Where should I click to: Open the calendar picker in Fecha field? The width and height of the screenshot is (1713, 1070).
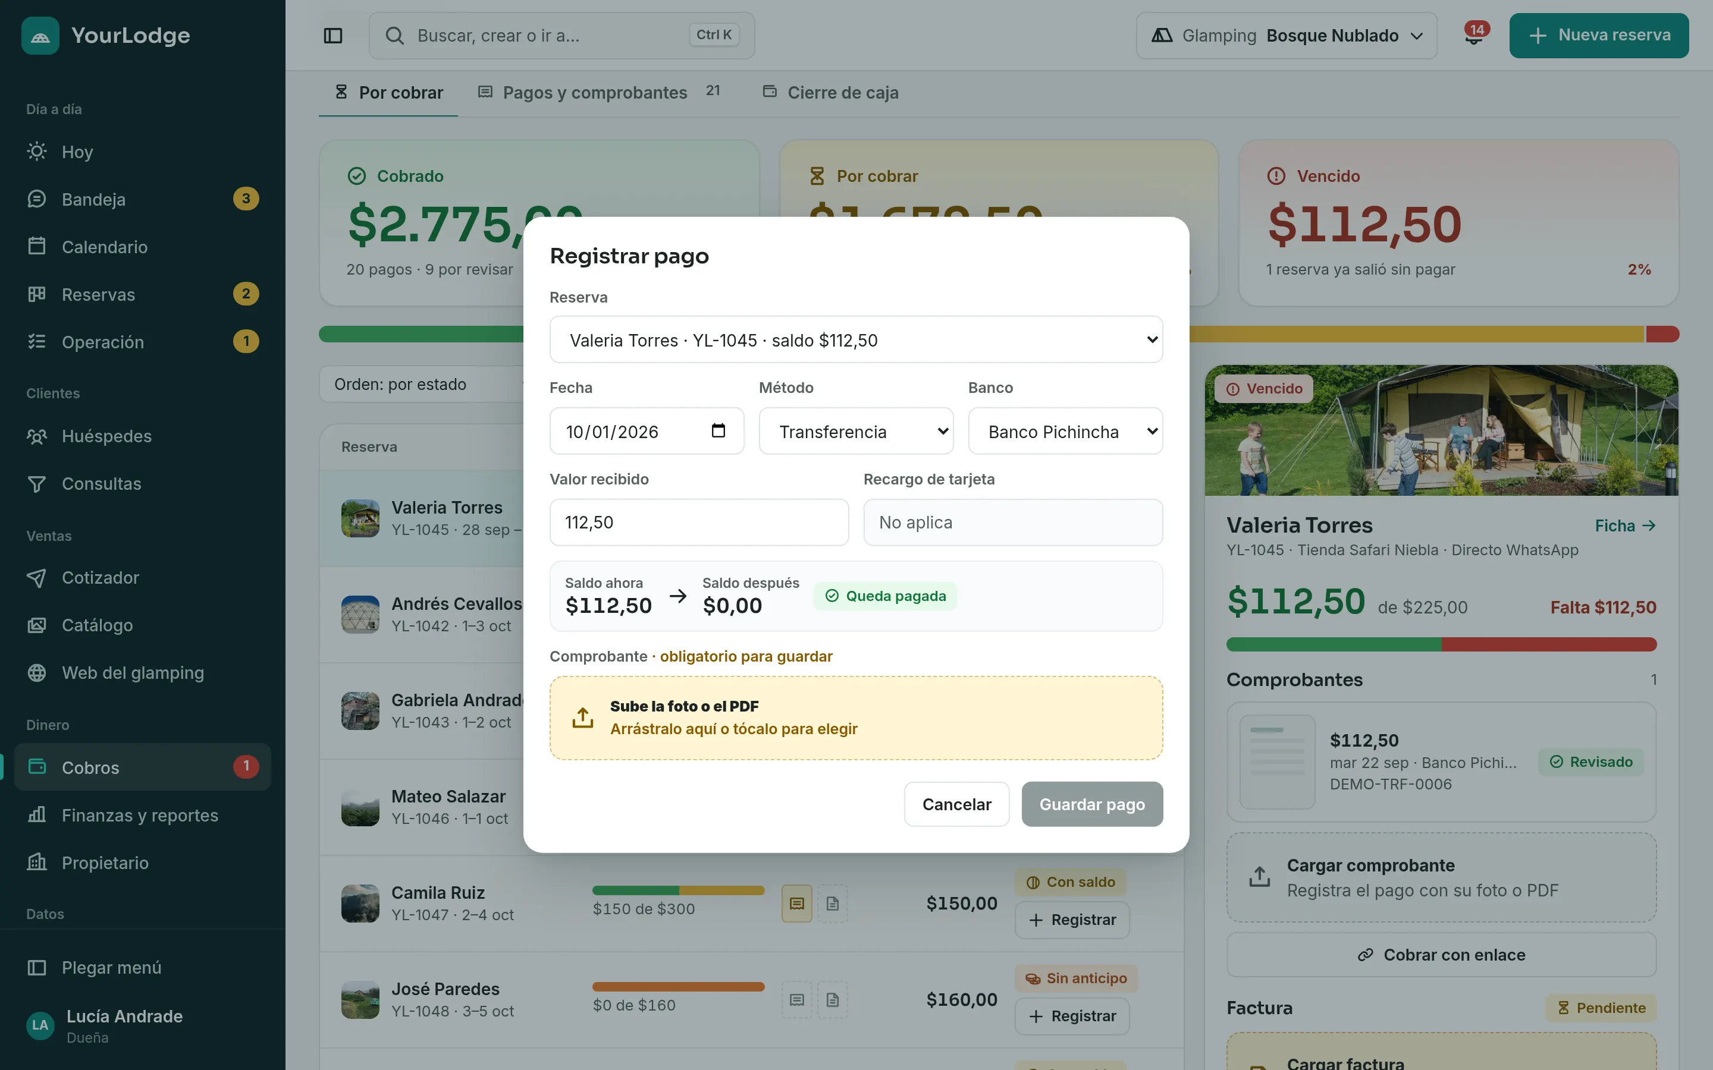(x=718, y=430)
